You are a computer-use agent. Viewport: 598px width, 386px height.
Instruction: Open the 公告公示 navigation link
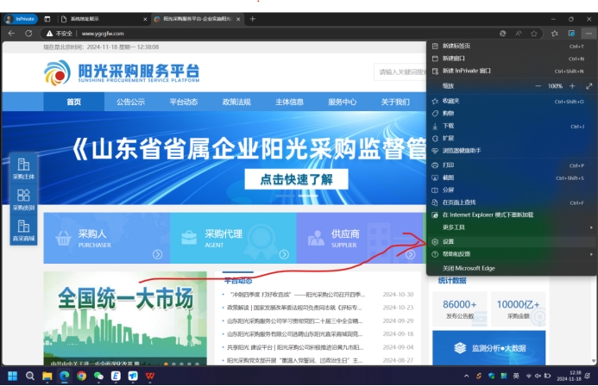pos(131,102)
